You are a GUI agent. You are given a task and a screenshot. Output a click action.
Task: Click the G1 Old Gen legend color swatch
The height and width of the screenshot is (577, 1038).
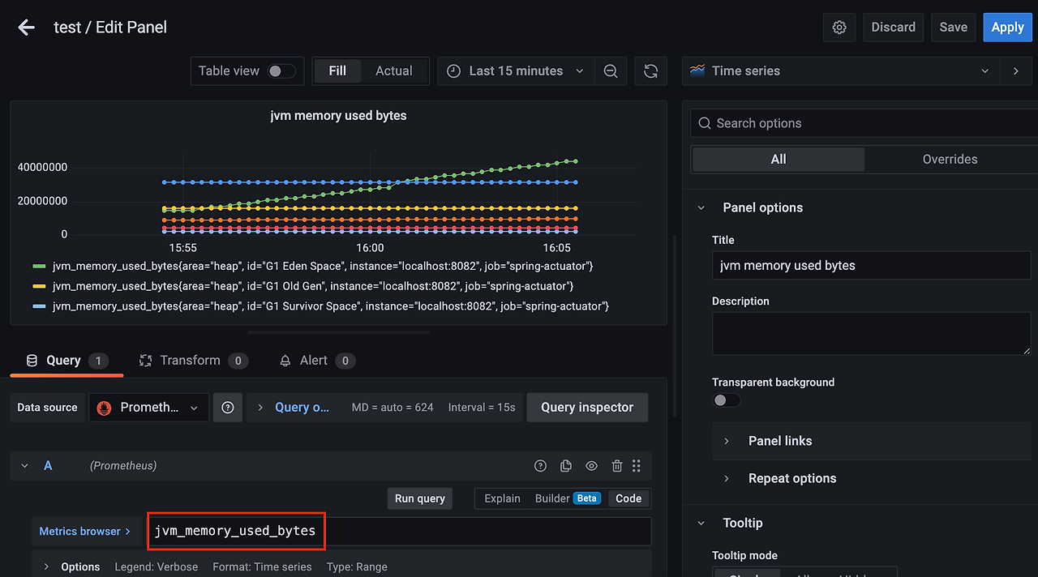pyautogui.click(x=39, y=286)
